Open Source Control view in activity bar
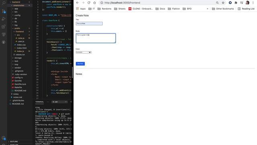 coord(4,11)
